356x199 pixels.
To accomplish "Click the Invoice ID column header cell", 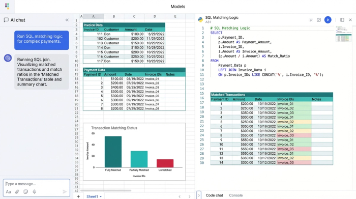I will (x=93, y=30).
